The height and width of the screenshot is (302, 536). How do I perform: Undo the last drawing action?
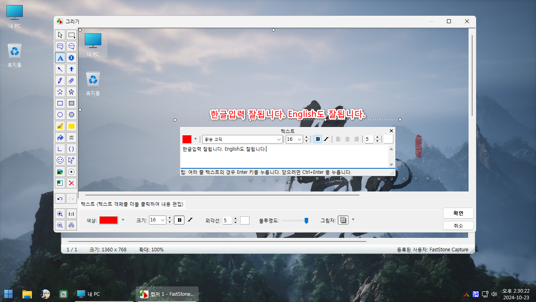coord(60,199)
